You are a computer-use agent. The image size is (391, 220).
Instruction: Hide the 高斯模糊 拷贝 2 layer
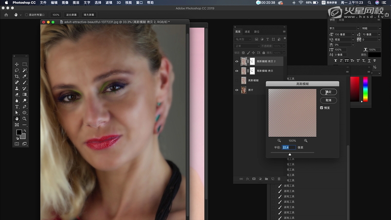click(x=237, y=61)
